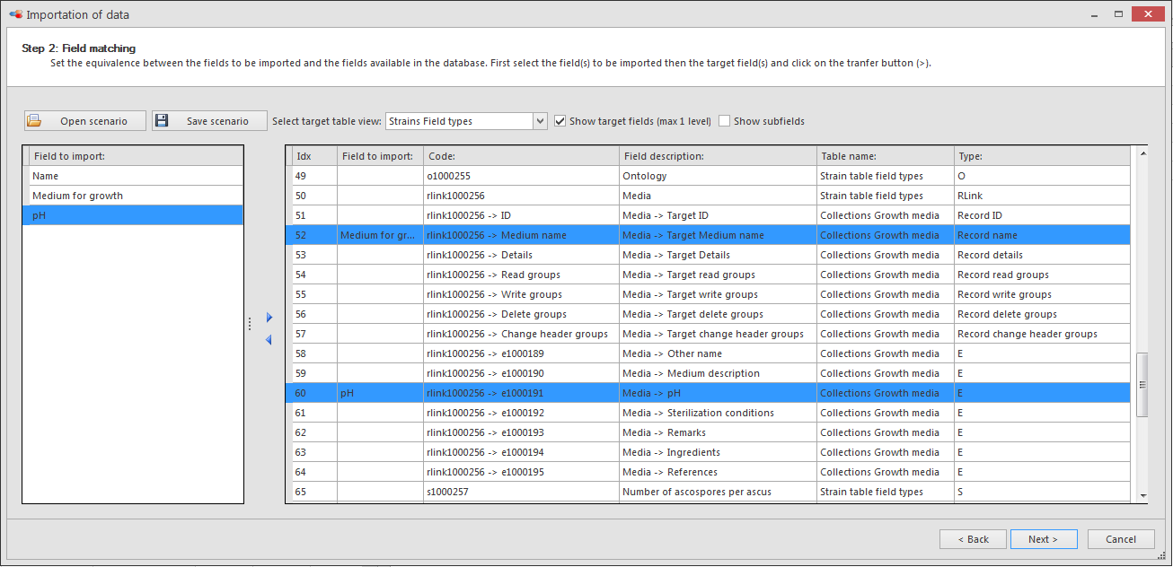Select the Media -> pH row
Viewport: 1173px width, 567px height.
point(708,393)
